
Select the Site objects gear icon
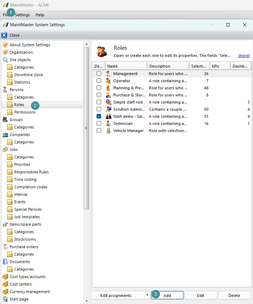(x=5, y=60)
